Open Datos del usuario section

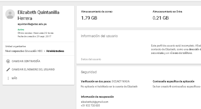click(91, 59)
